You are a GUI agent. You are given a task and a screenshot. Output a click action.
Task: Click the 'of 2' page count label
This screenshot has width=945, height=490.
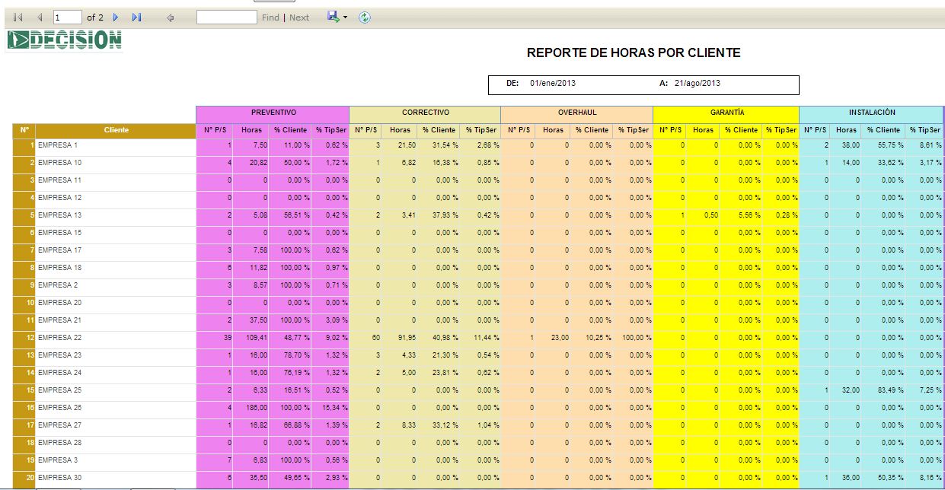[95, 17]
